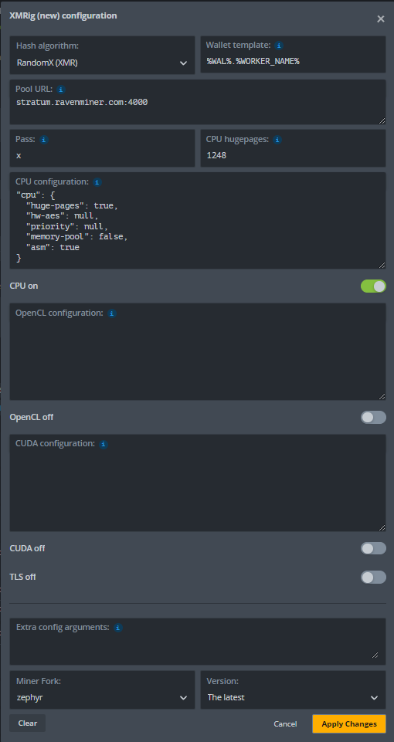Expand the Miner Fork dropdown
Viewport: 394px width, 742px height.
[x=102, y=690]
